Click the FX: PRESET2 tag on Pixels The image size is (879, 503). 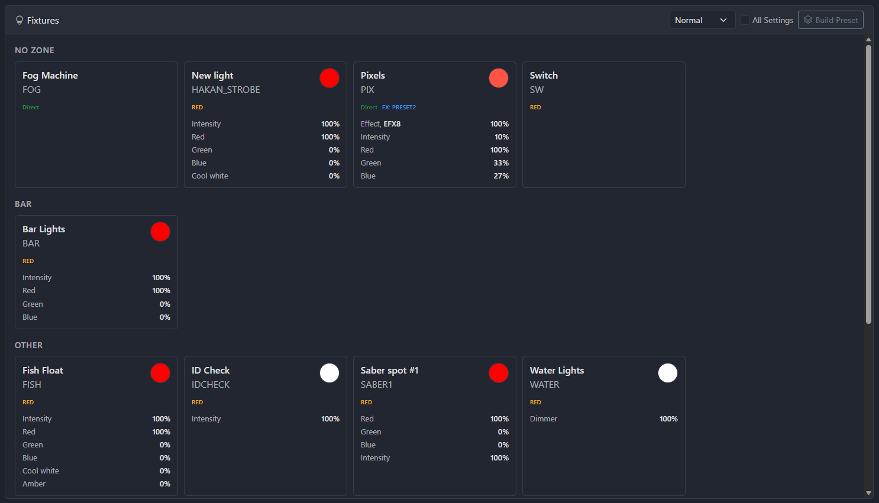(x=399, y=108)
